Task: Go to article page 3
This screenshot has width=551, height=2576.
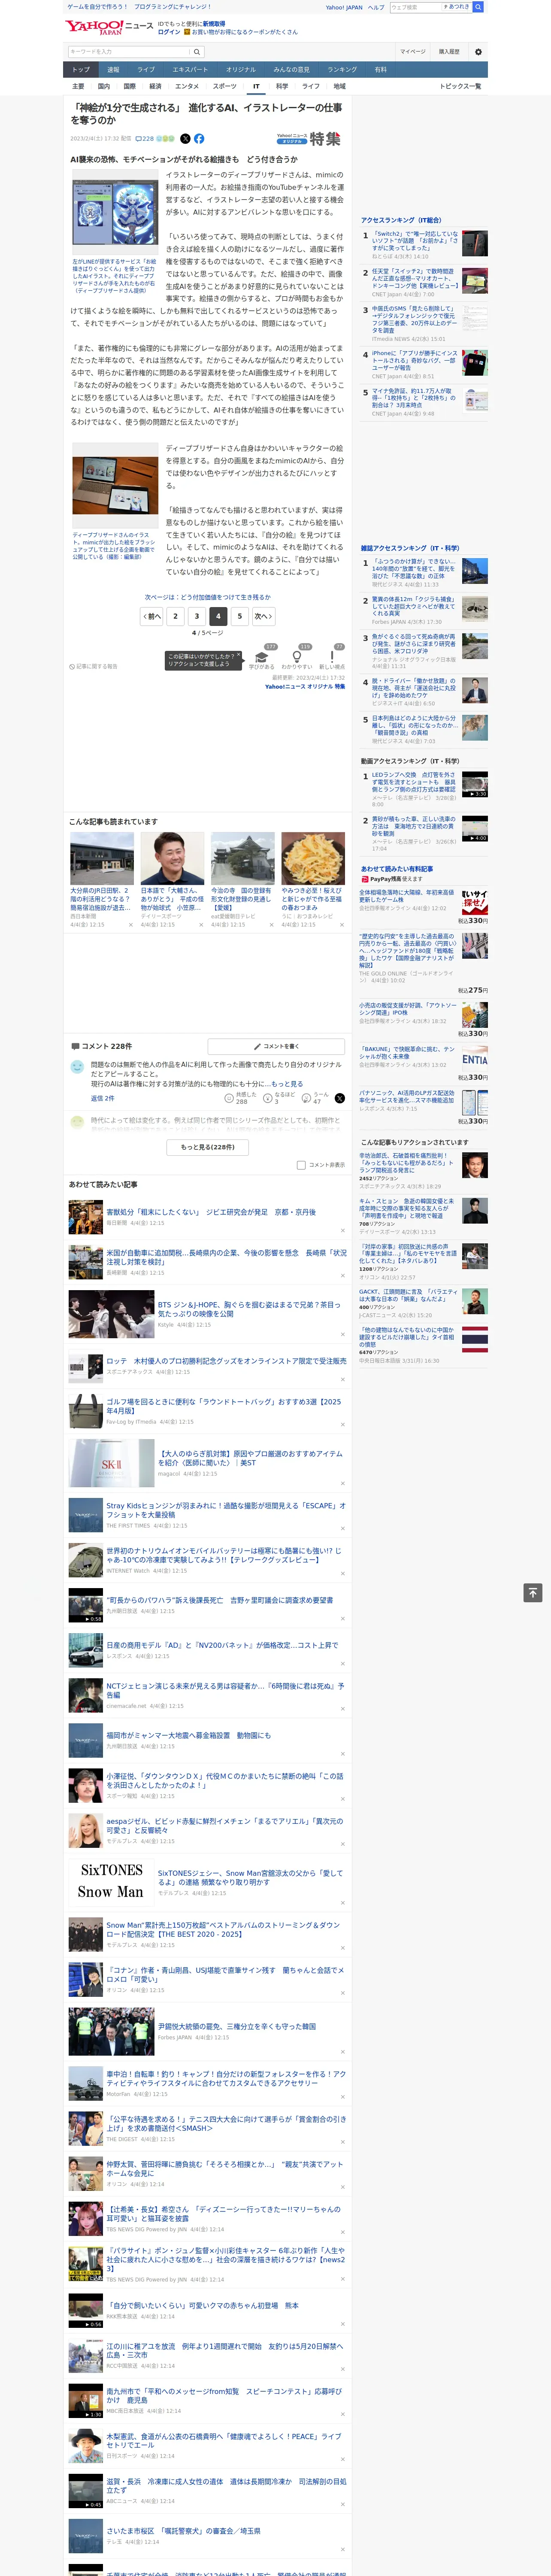Action: pyautogui.click(x=197, y=616)
